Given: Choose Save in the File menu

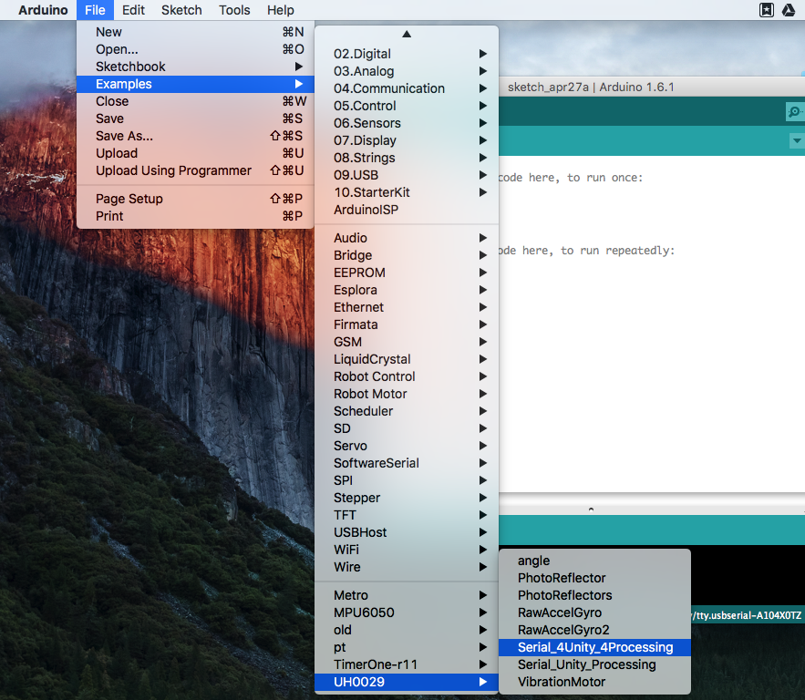Looking at the screenshot, I should click(195, 118).
